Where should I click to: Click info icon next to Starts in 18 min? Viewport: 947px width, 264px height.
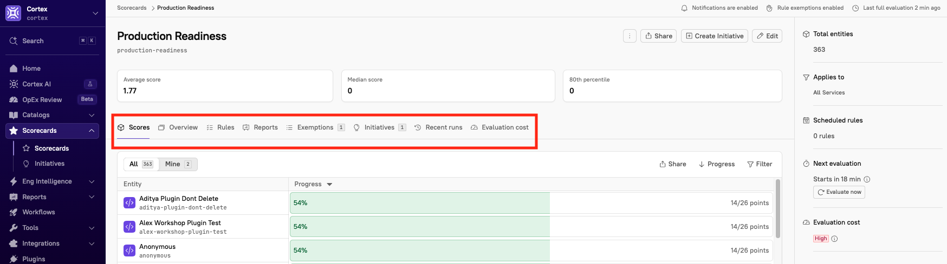(x=867, y=179)
